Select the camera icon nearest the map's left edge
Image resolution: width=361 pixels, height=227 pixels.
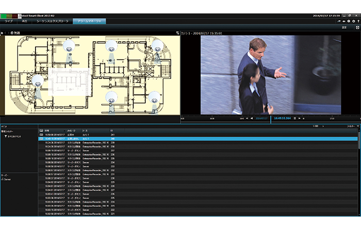(x=37, y=80)
